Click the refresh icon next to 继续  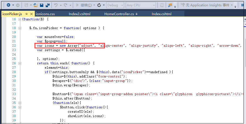click(99, 5)
